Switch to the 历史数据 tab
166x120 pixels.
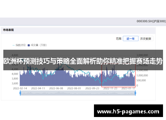pyautogui.click(x=146, y=38)
